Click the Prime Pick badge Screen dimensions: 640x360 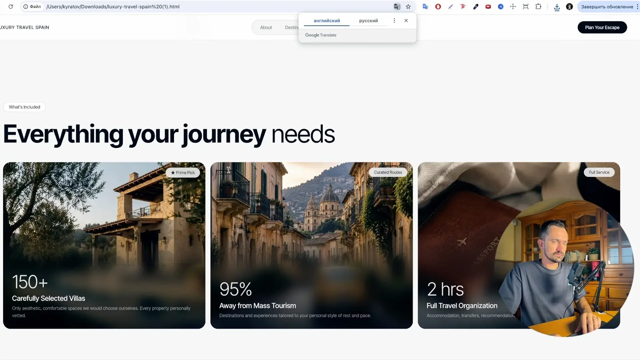pyautogui.click(x=183, y=173)
